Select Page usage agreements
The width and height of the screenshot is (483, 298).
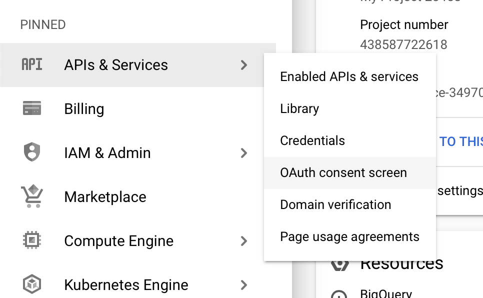(x=349, y=236)
